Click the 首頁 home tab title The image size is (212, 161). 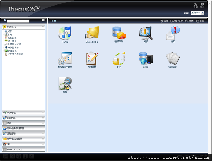[x=54, y=21]
